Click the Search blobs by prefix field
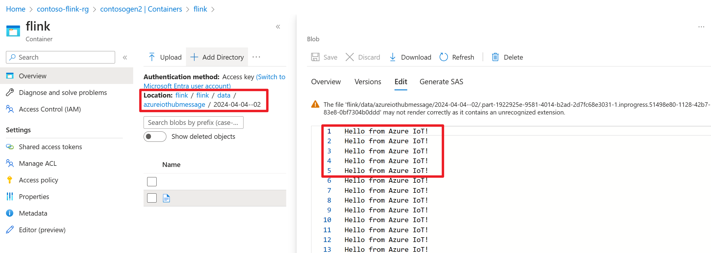This screenshot has width=711, height=253. [193, 122]
